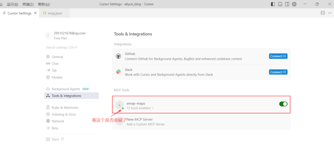Click the Slack logo icon

click(118, 72)
